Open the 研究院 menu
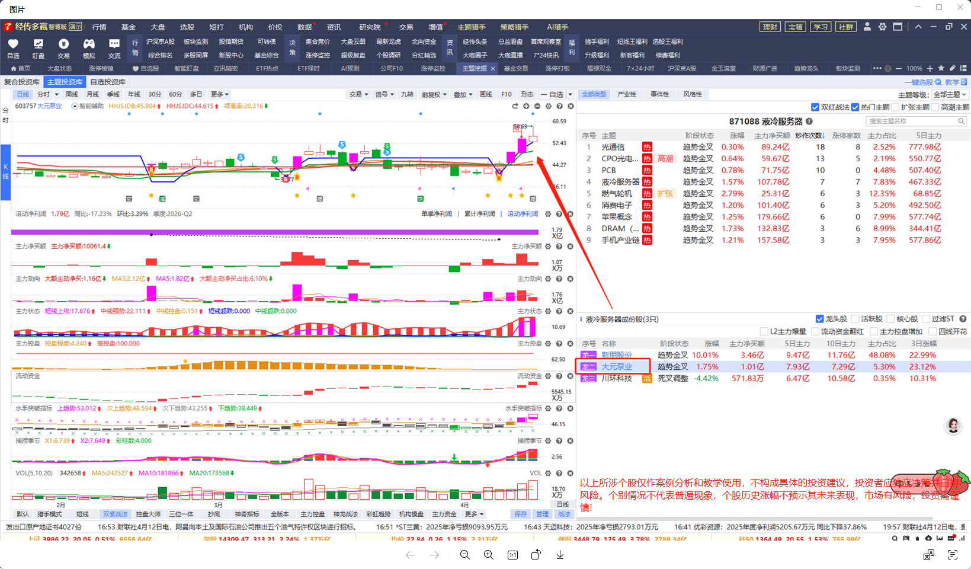This screenshot has width=971, height=569. coord(370,27)
